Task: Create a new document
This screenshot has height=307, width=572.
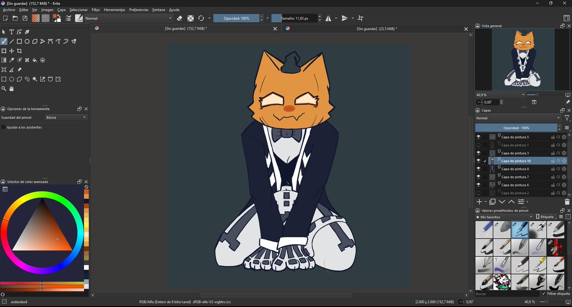Action: 5,18
